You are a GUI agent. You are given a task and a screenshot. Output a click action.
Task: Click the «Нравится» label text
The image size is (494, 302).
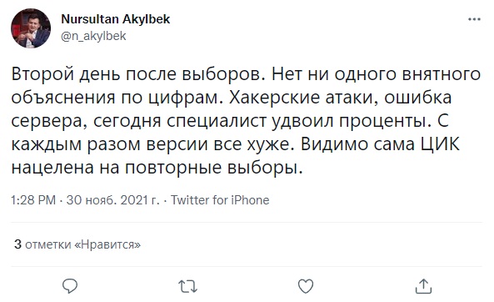[107, 244]
